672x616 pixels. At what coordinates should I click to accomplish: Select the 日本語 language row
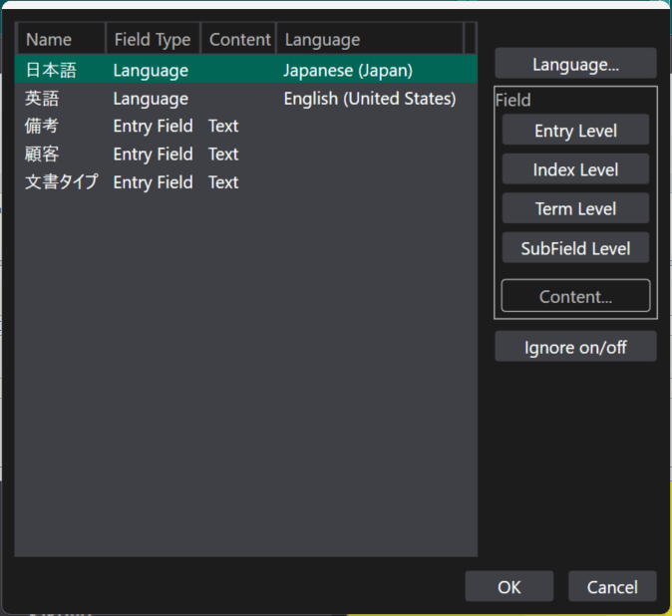[x=51, y=71]
